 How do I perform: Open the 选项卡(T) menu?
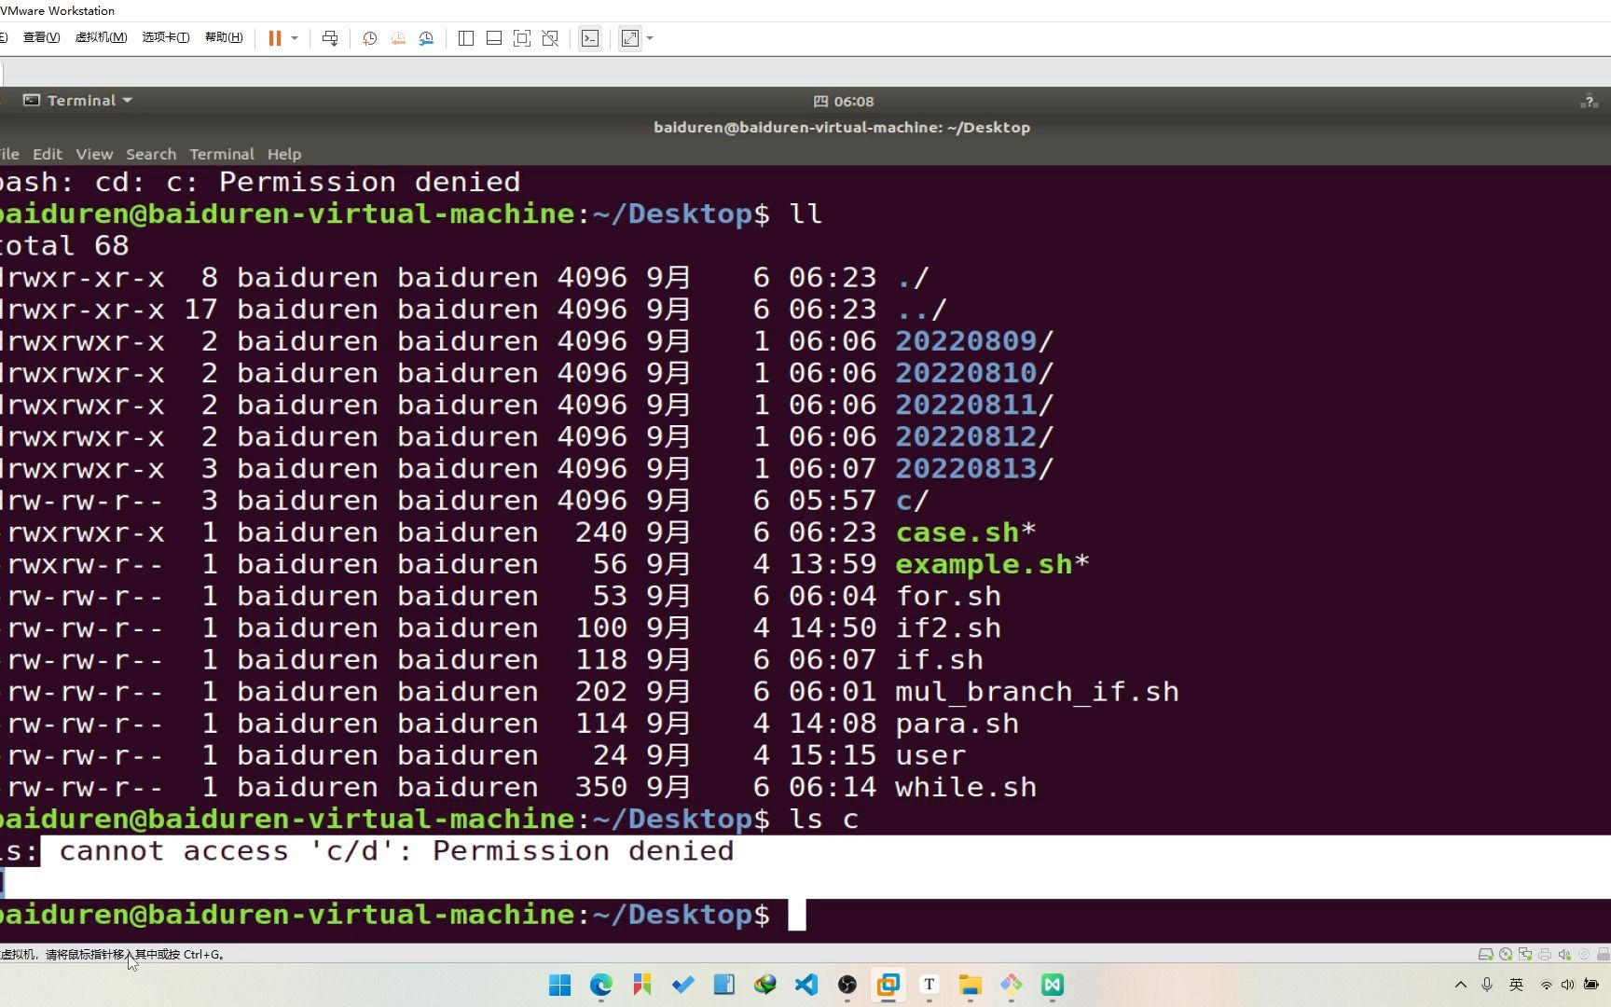166,37
